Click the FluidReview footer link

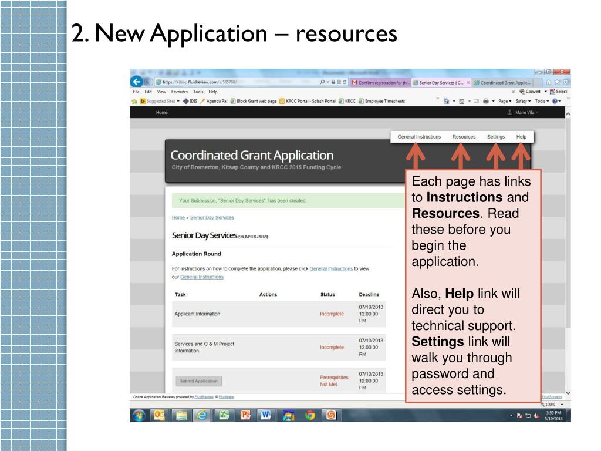coord(204,397)
